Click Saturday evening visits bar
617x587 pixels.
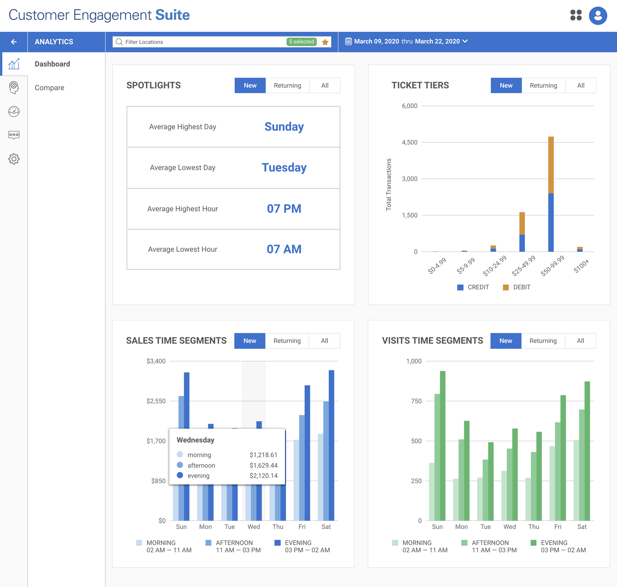(x=587, y=451)
